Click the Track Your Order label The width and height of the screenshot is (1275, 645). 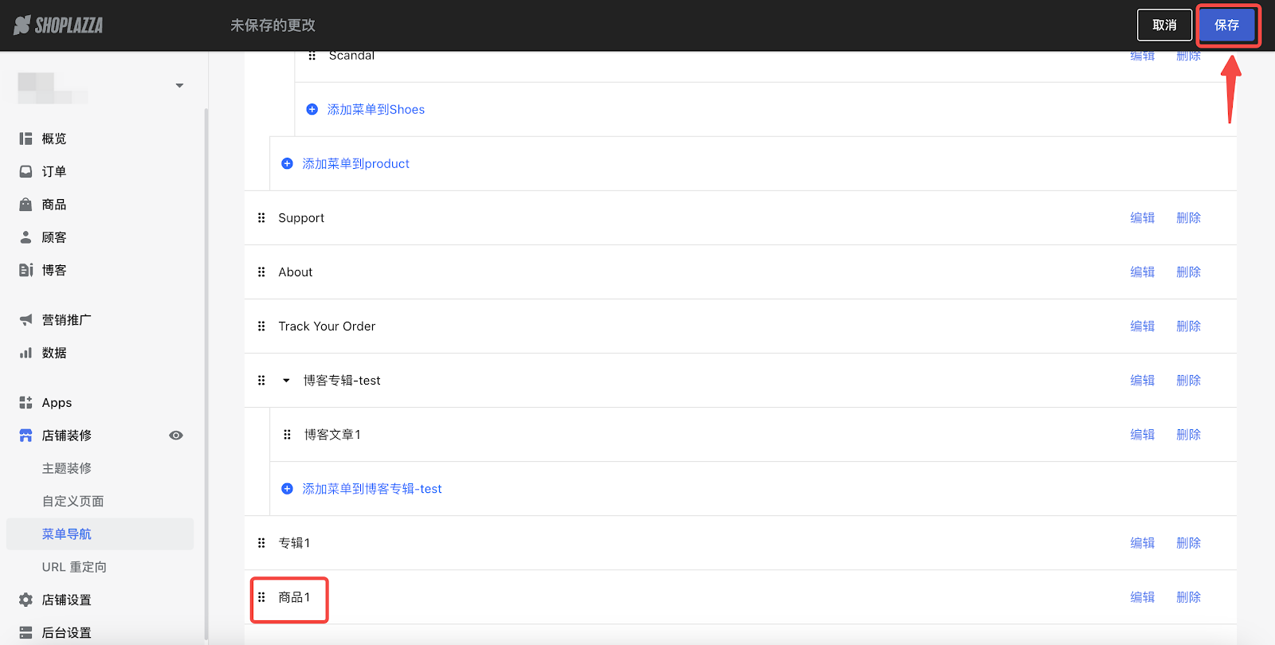[327, 326]
